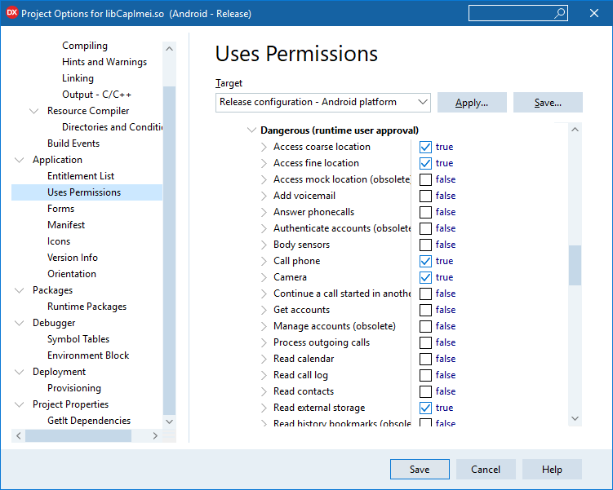Click the permissions list scroll-up arrow
Screen dimensions: 613x490
pos(575,130)
